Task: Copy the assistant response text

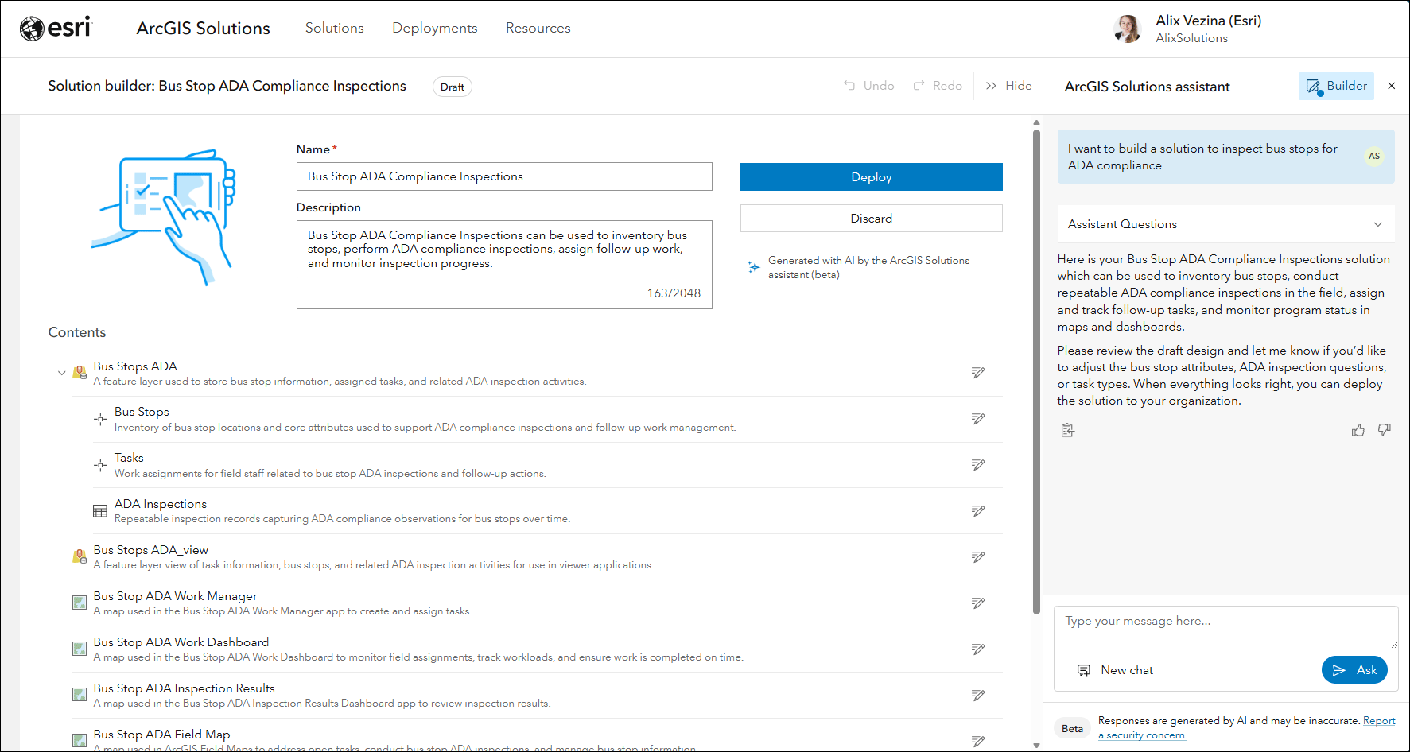Action: click(1067, 430)
